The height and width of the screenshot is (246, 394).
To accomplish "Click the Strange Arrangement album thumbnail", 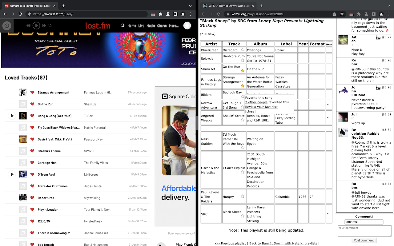I will pyautogui.click(x=23, y=92).
